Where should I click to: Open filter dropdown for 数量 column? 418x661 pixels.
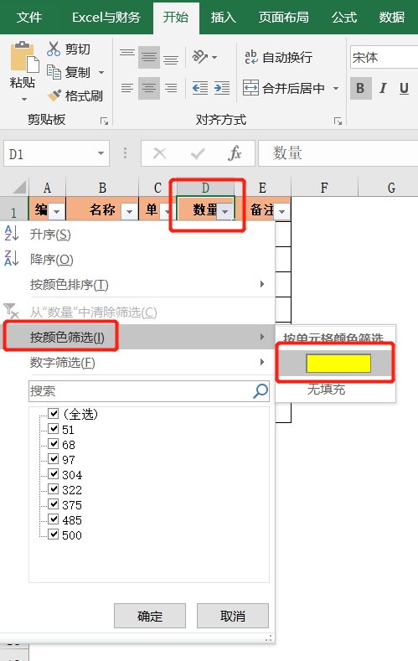[225, 211]
